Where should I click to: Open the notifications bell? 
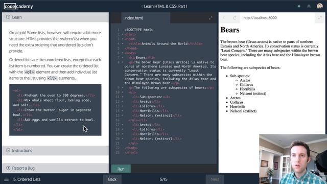coord(309,6)
